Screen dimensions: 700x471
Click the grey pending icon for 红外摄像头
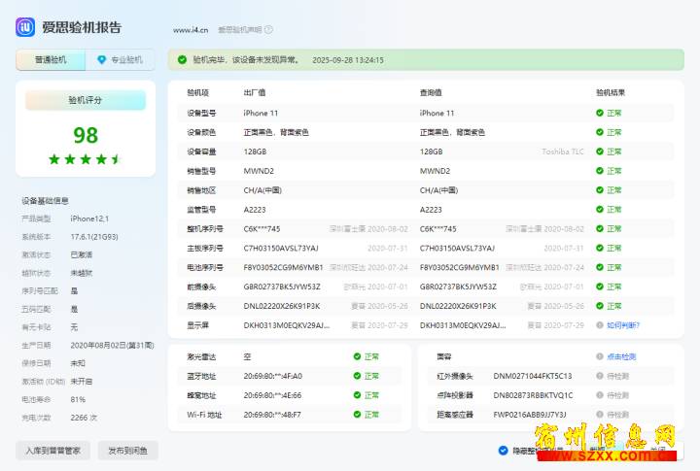tap(600, 376)
